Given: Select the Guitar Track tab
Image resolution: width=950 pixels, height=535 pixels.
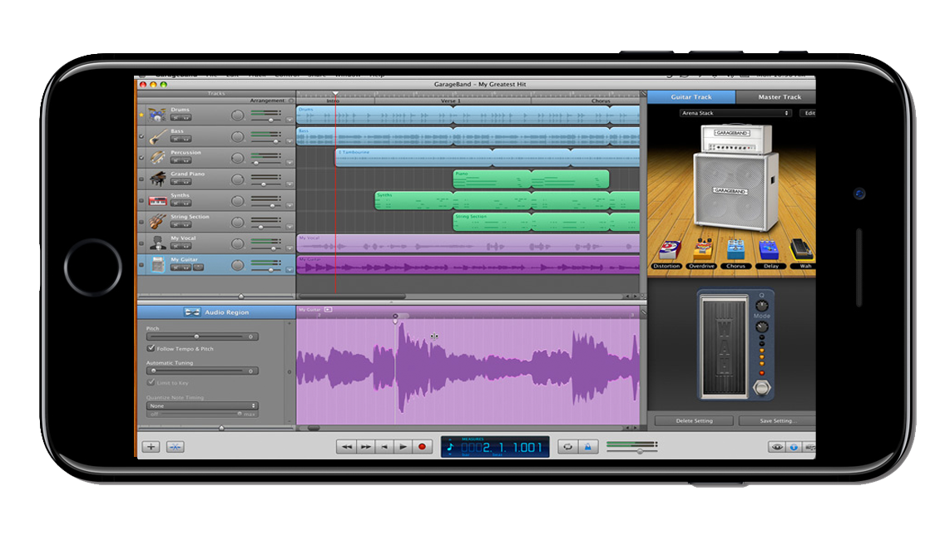Looking at the screenshot, I should pyautogui.click(x=691, y=97).
